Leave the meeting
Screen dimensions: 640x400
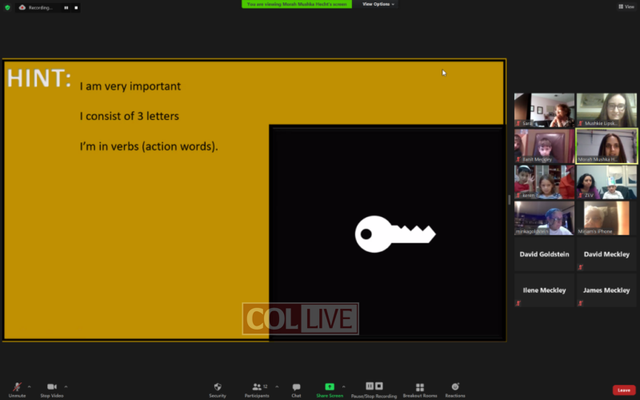point(624,390)
